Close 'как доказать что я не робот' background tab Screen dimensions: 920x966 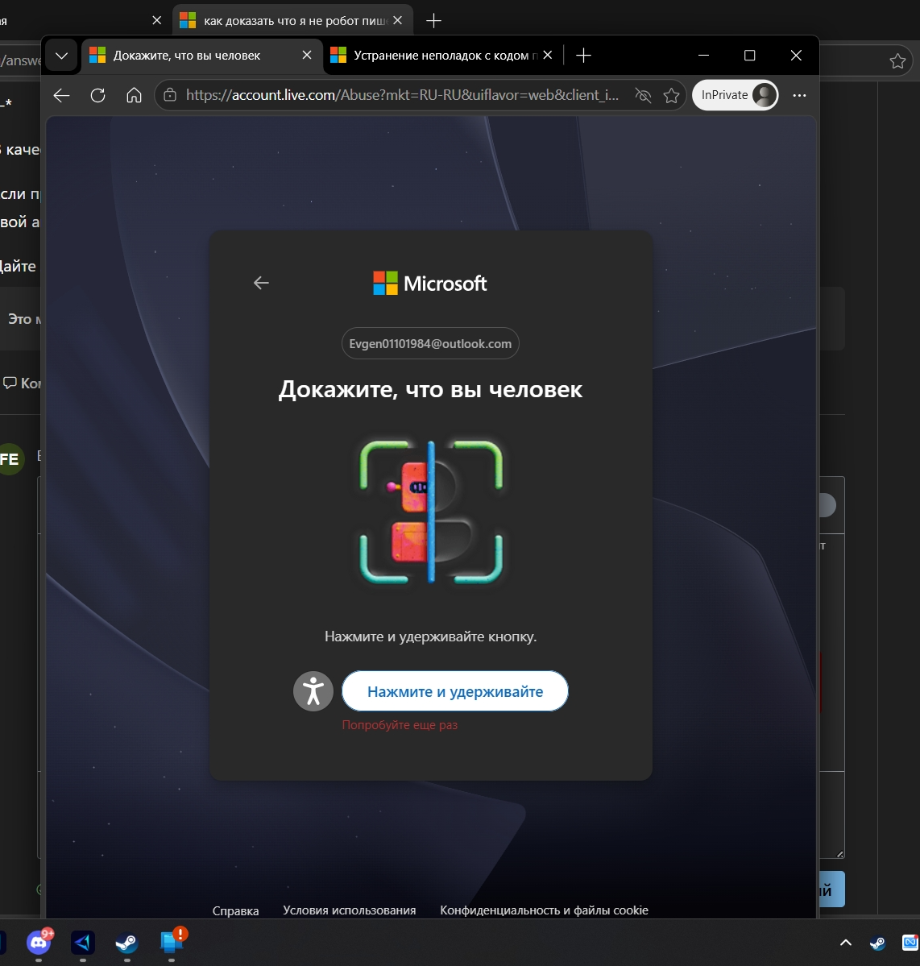397,20
